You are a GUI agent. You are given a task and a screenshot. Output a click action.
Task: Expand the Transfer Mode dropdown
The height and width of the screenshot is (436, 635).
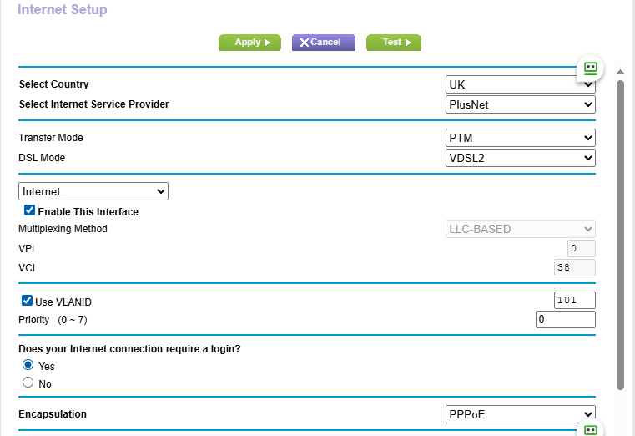[521, 138]
